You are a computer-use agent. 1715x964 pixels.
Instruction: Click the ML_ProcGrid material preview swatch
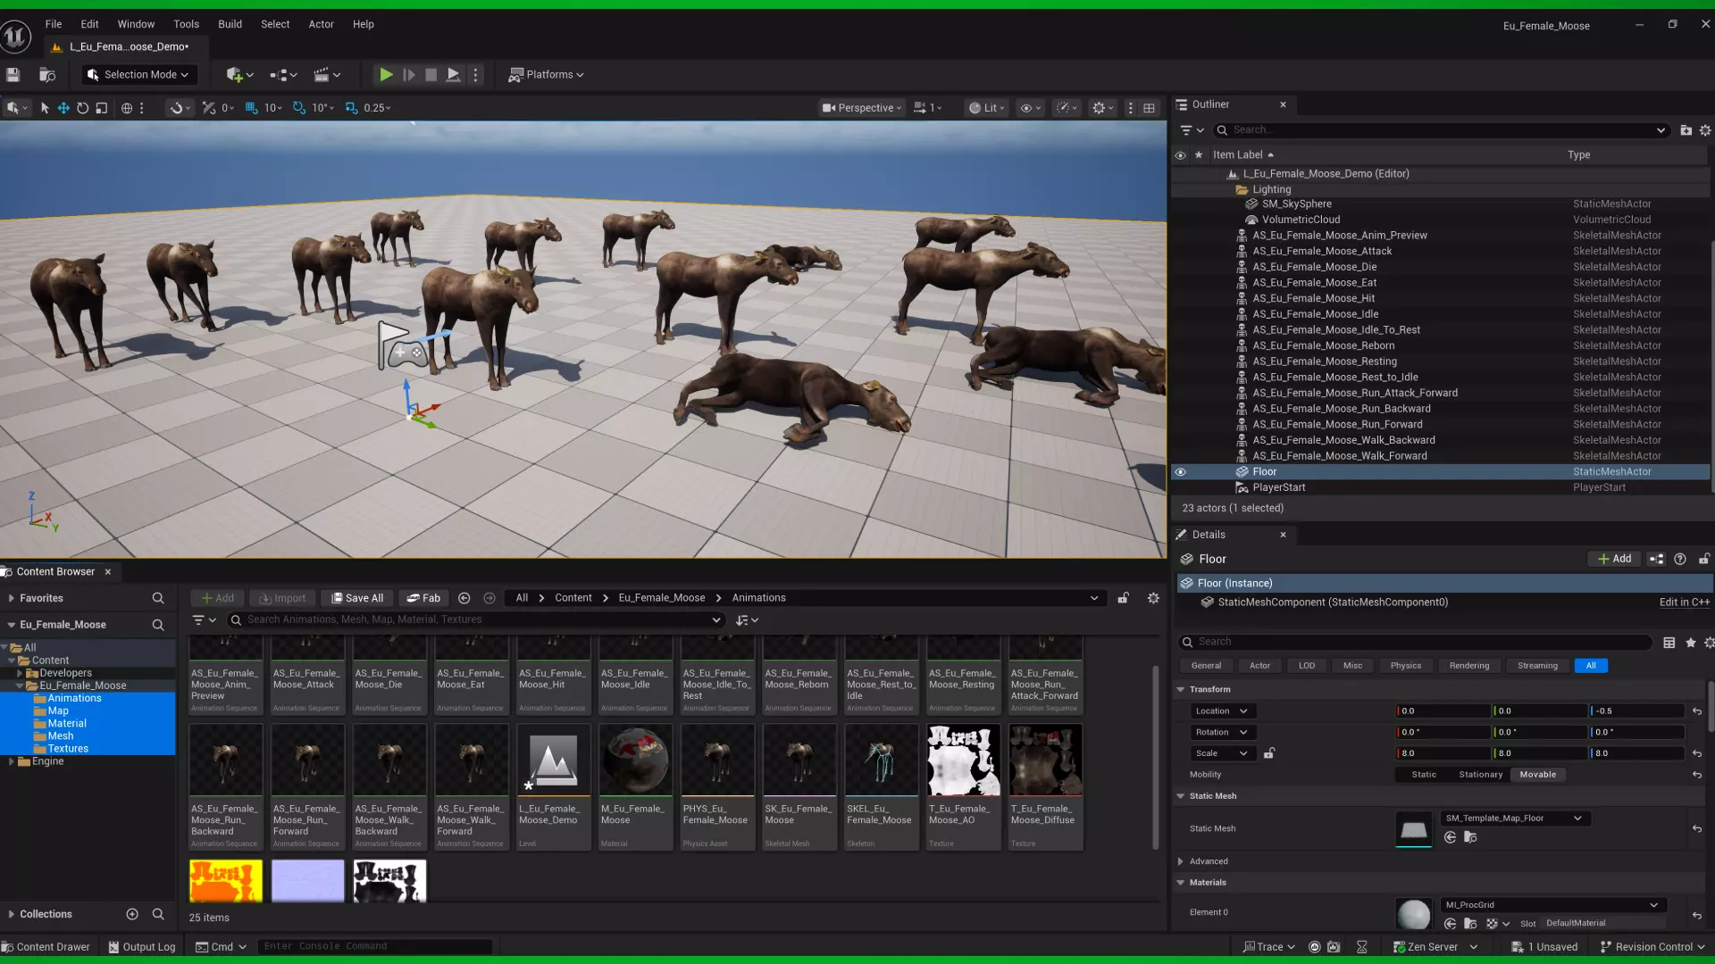point(1413,914)
